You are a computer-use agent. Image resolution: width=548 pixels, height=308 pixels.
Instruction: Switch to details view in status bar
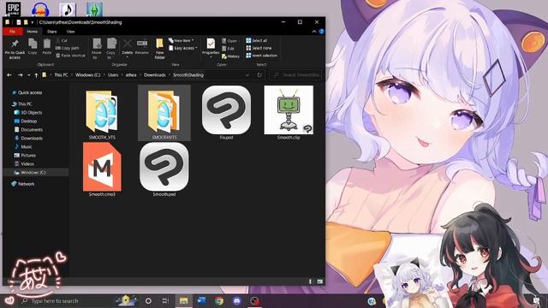pyautogui.click(x=310, y=281)
